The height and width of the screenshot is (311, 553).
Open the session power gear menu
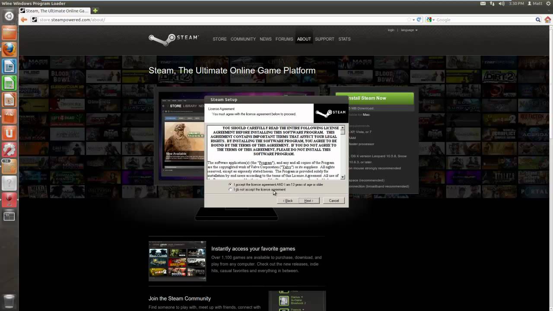(548, 3)
